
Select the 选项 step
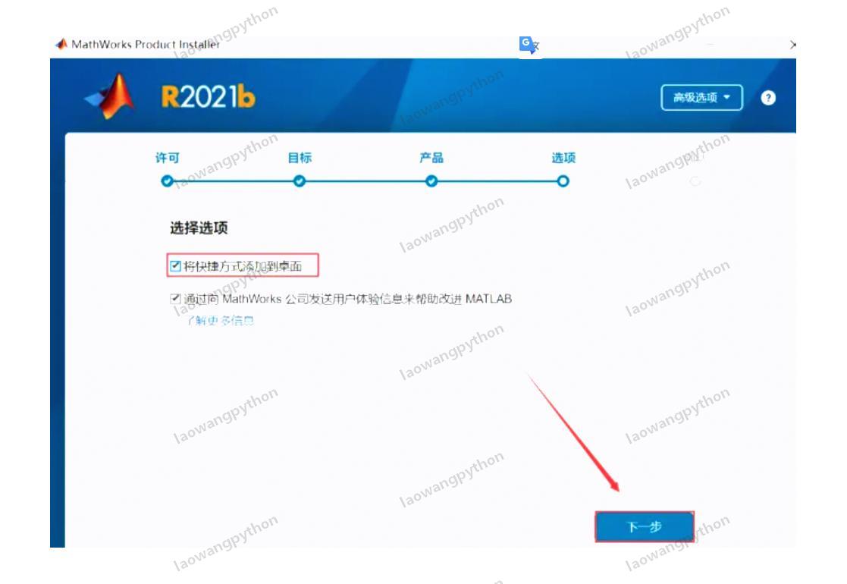[563, 158]
